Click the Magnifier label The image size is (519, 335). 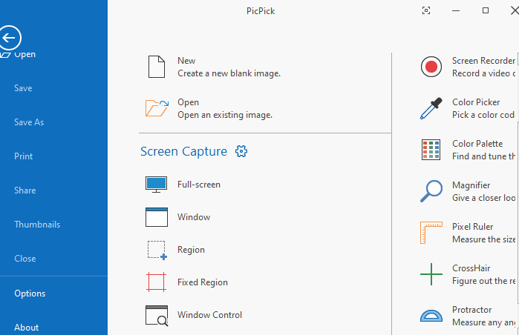[471, 185]
